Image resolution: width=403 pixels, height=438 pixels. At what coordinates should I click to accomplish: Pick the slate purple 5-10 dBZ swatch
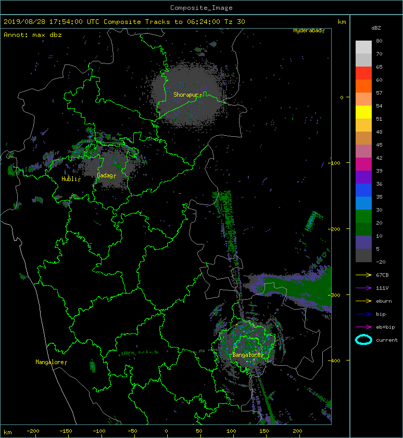(363, 242)
